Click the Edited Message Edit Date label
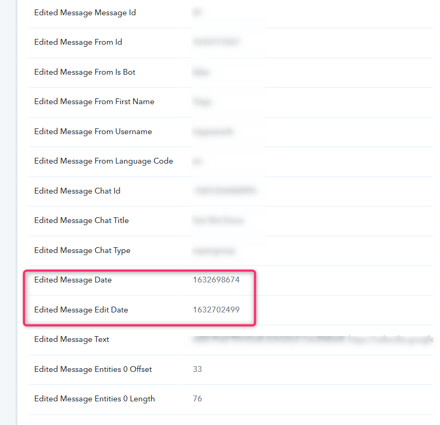 pyautogui.click(x=81, y=310)
